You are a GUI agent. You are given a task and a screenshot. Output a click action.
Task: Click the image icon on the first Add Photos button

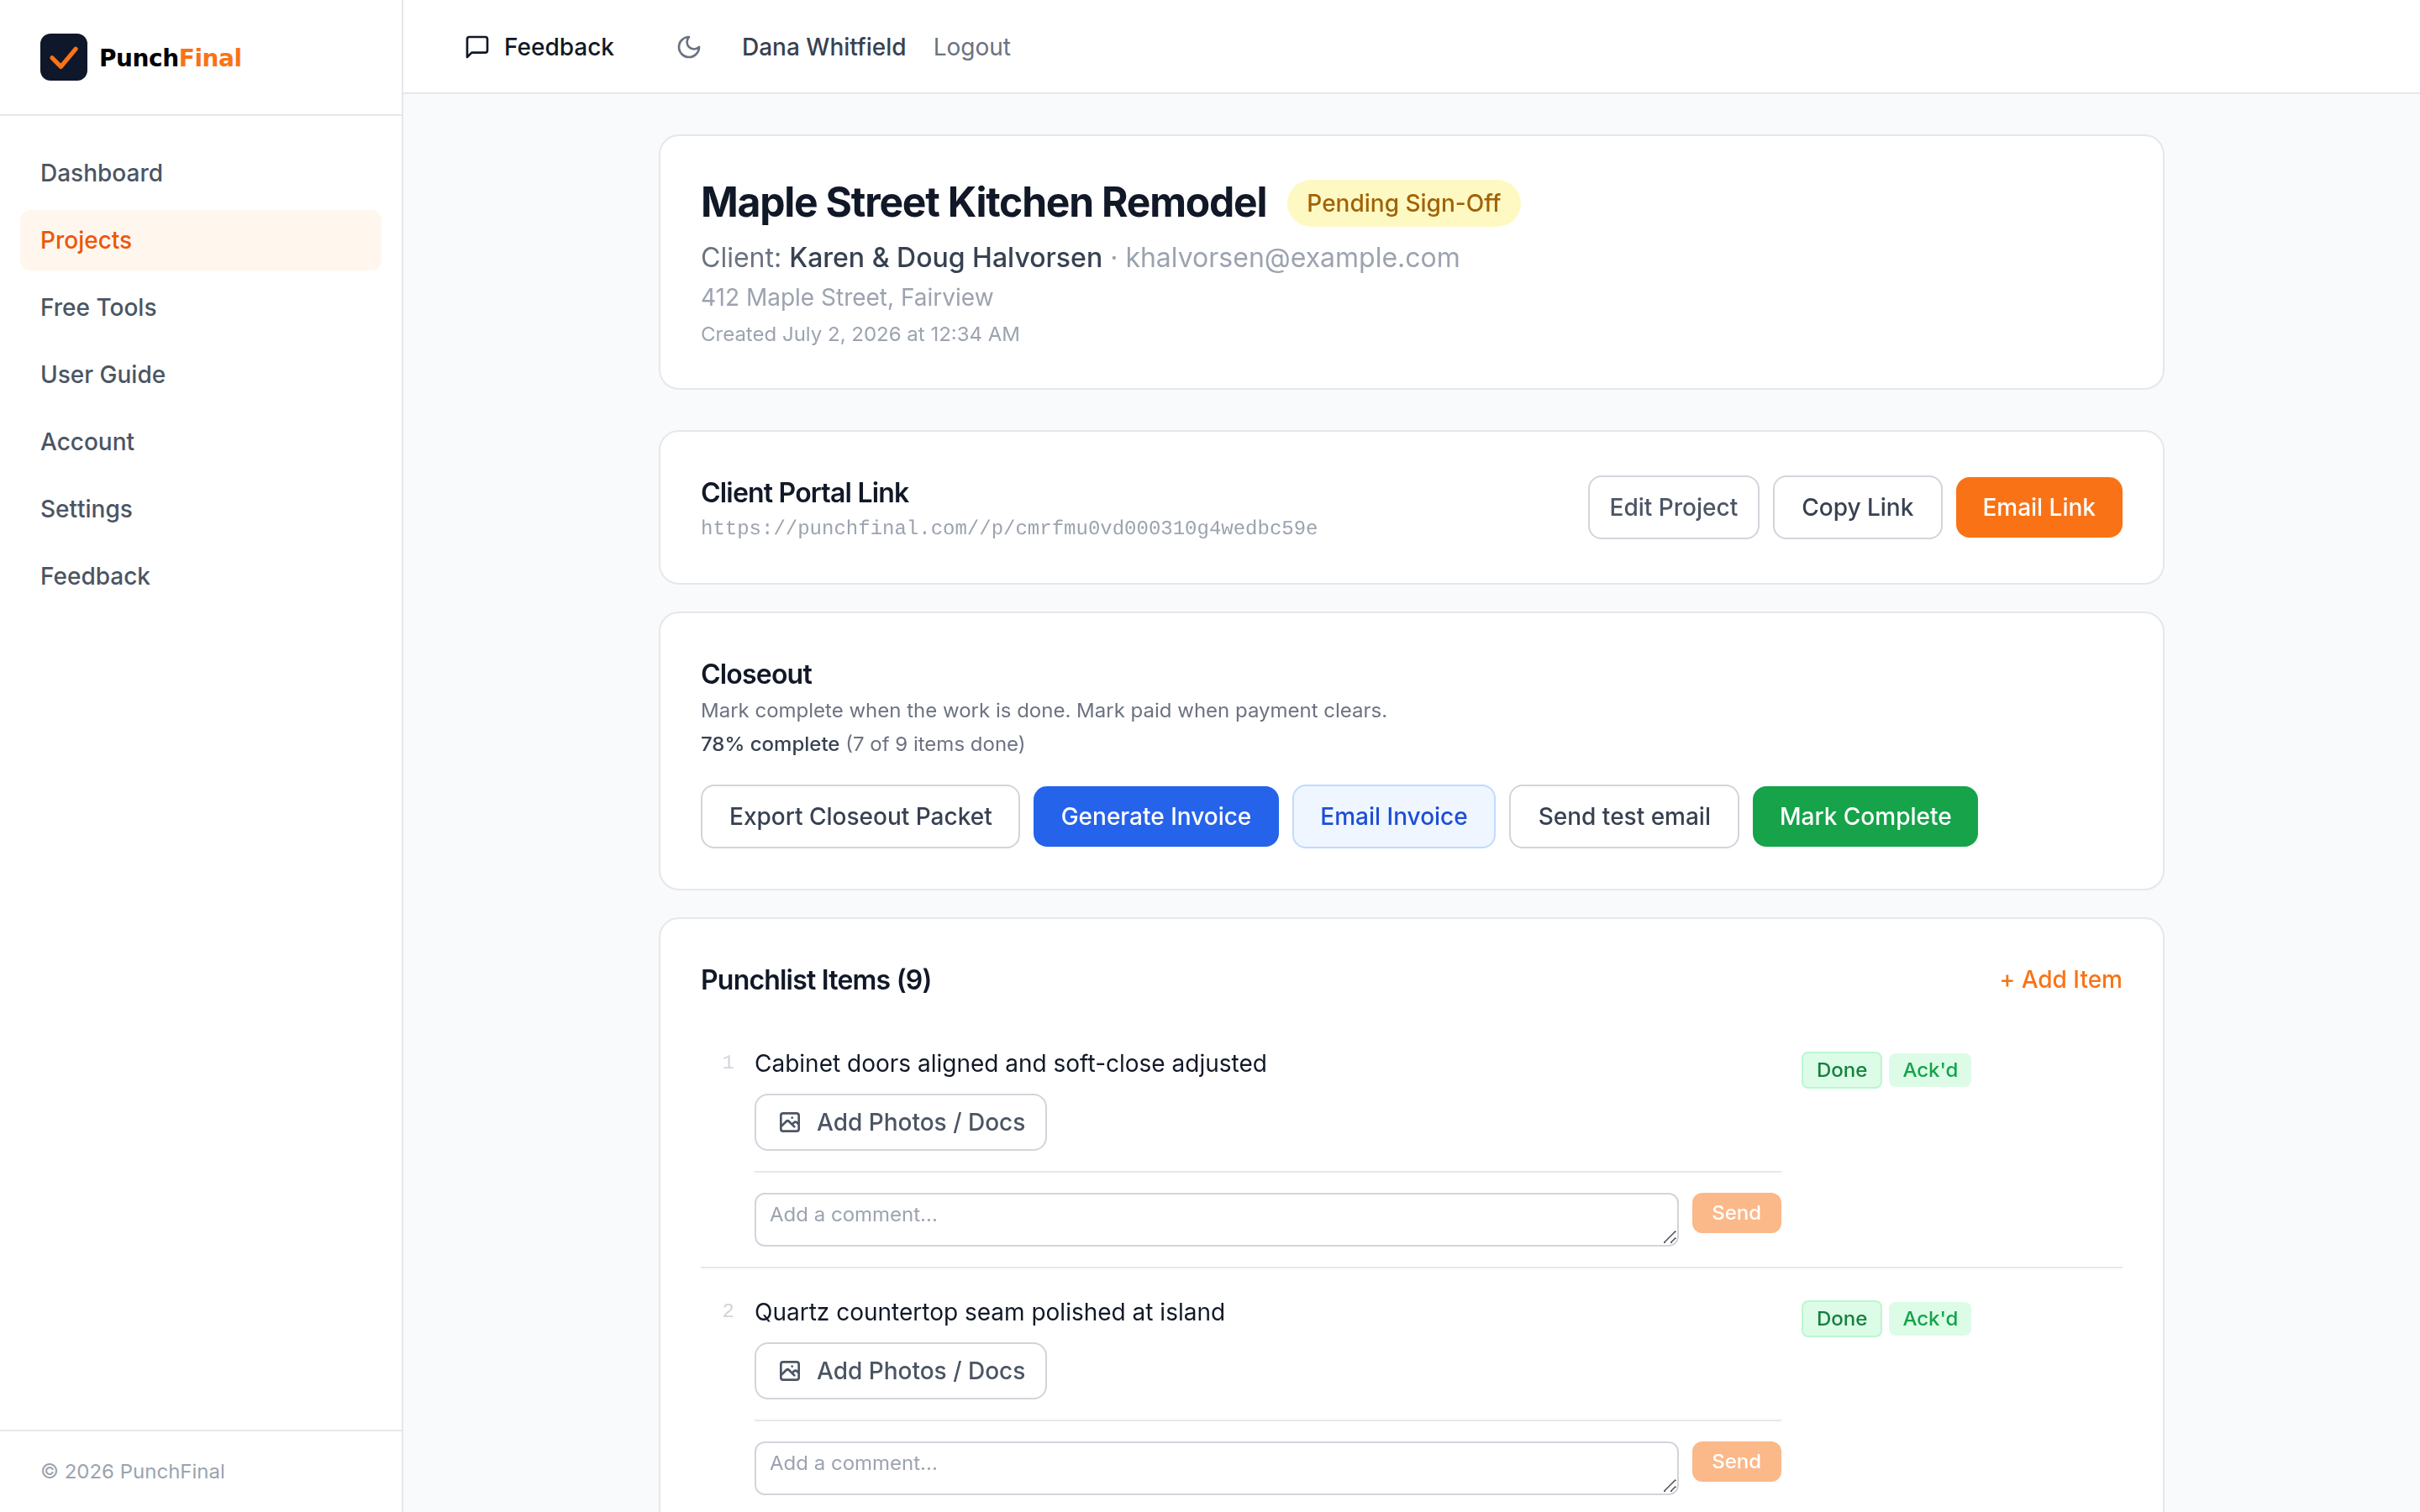[x=790, y=1122]
